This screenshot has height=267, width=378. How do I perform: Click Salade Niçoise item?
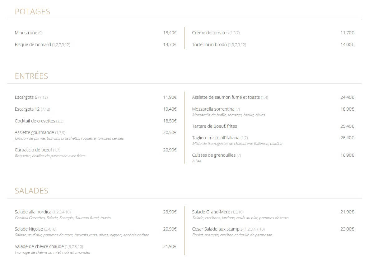click(x=29, y=229)
